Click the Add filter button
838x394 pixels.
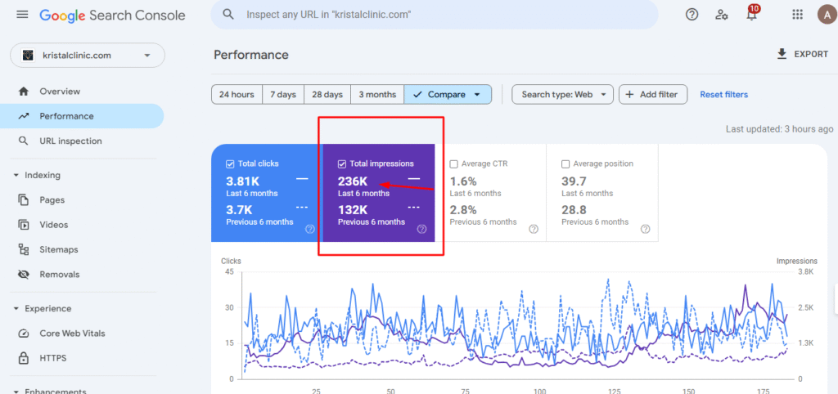tap(652, 94)
